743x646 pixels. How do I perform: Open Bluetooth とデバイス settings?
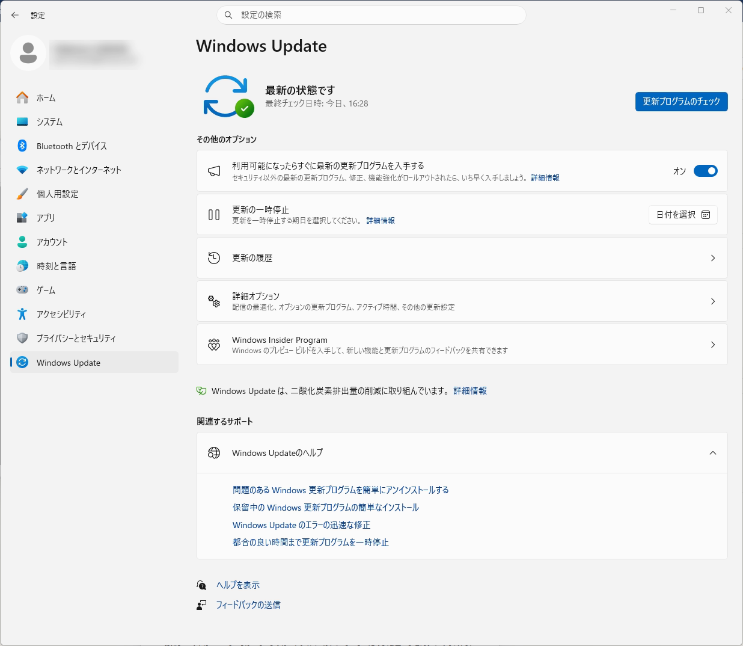[x=94, y=146]
